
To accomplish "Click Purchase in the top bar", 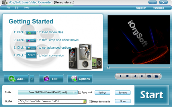I will pos(158,8).
